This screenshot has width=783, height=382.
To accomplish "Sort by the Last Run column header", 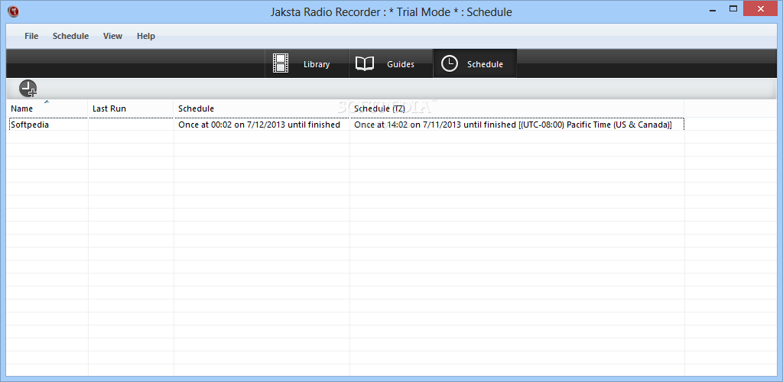I will pos(132,108).
